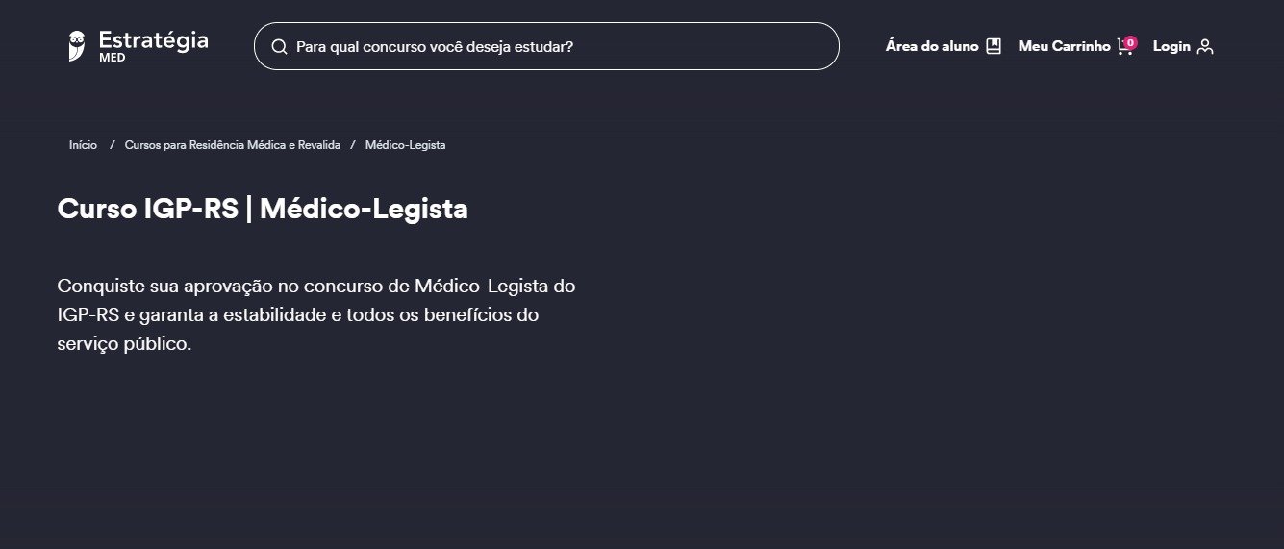The image size is (1284, 549).
Task: Select the Médico-Legista breadcrumb item
Action: pos(405,145)
